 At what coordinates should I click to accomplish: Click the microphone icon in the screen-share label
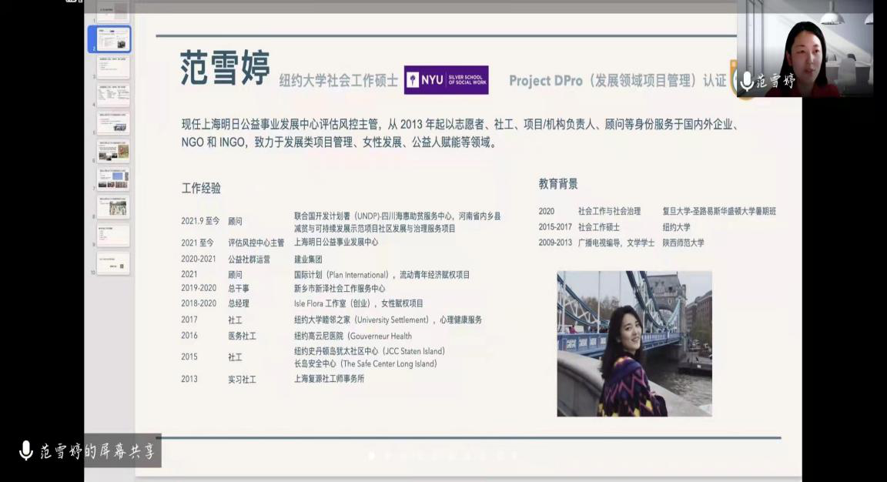coord(25,450)
